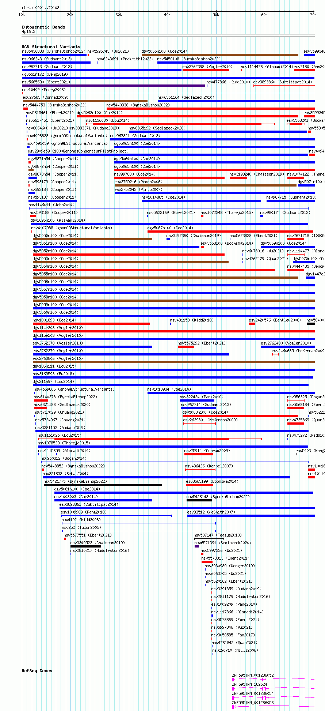Image resolution: width=325 pixels, height=711 pixels.
Task: Click esv2752043 (Pinto2007) label
Action: [x=138, y=189]
